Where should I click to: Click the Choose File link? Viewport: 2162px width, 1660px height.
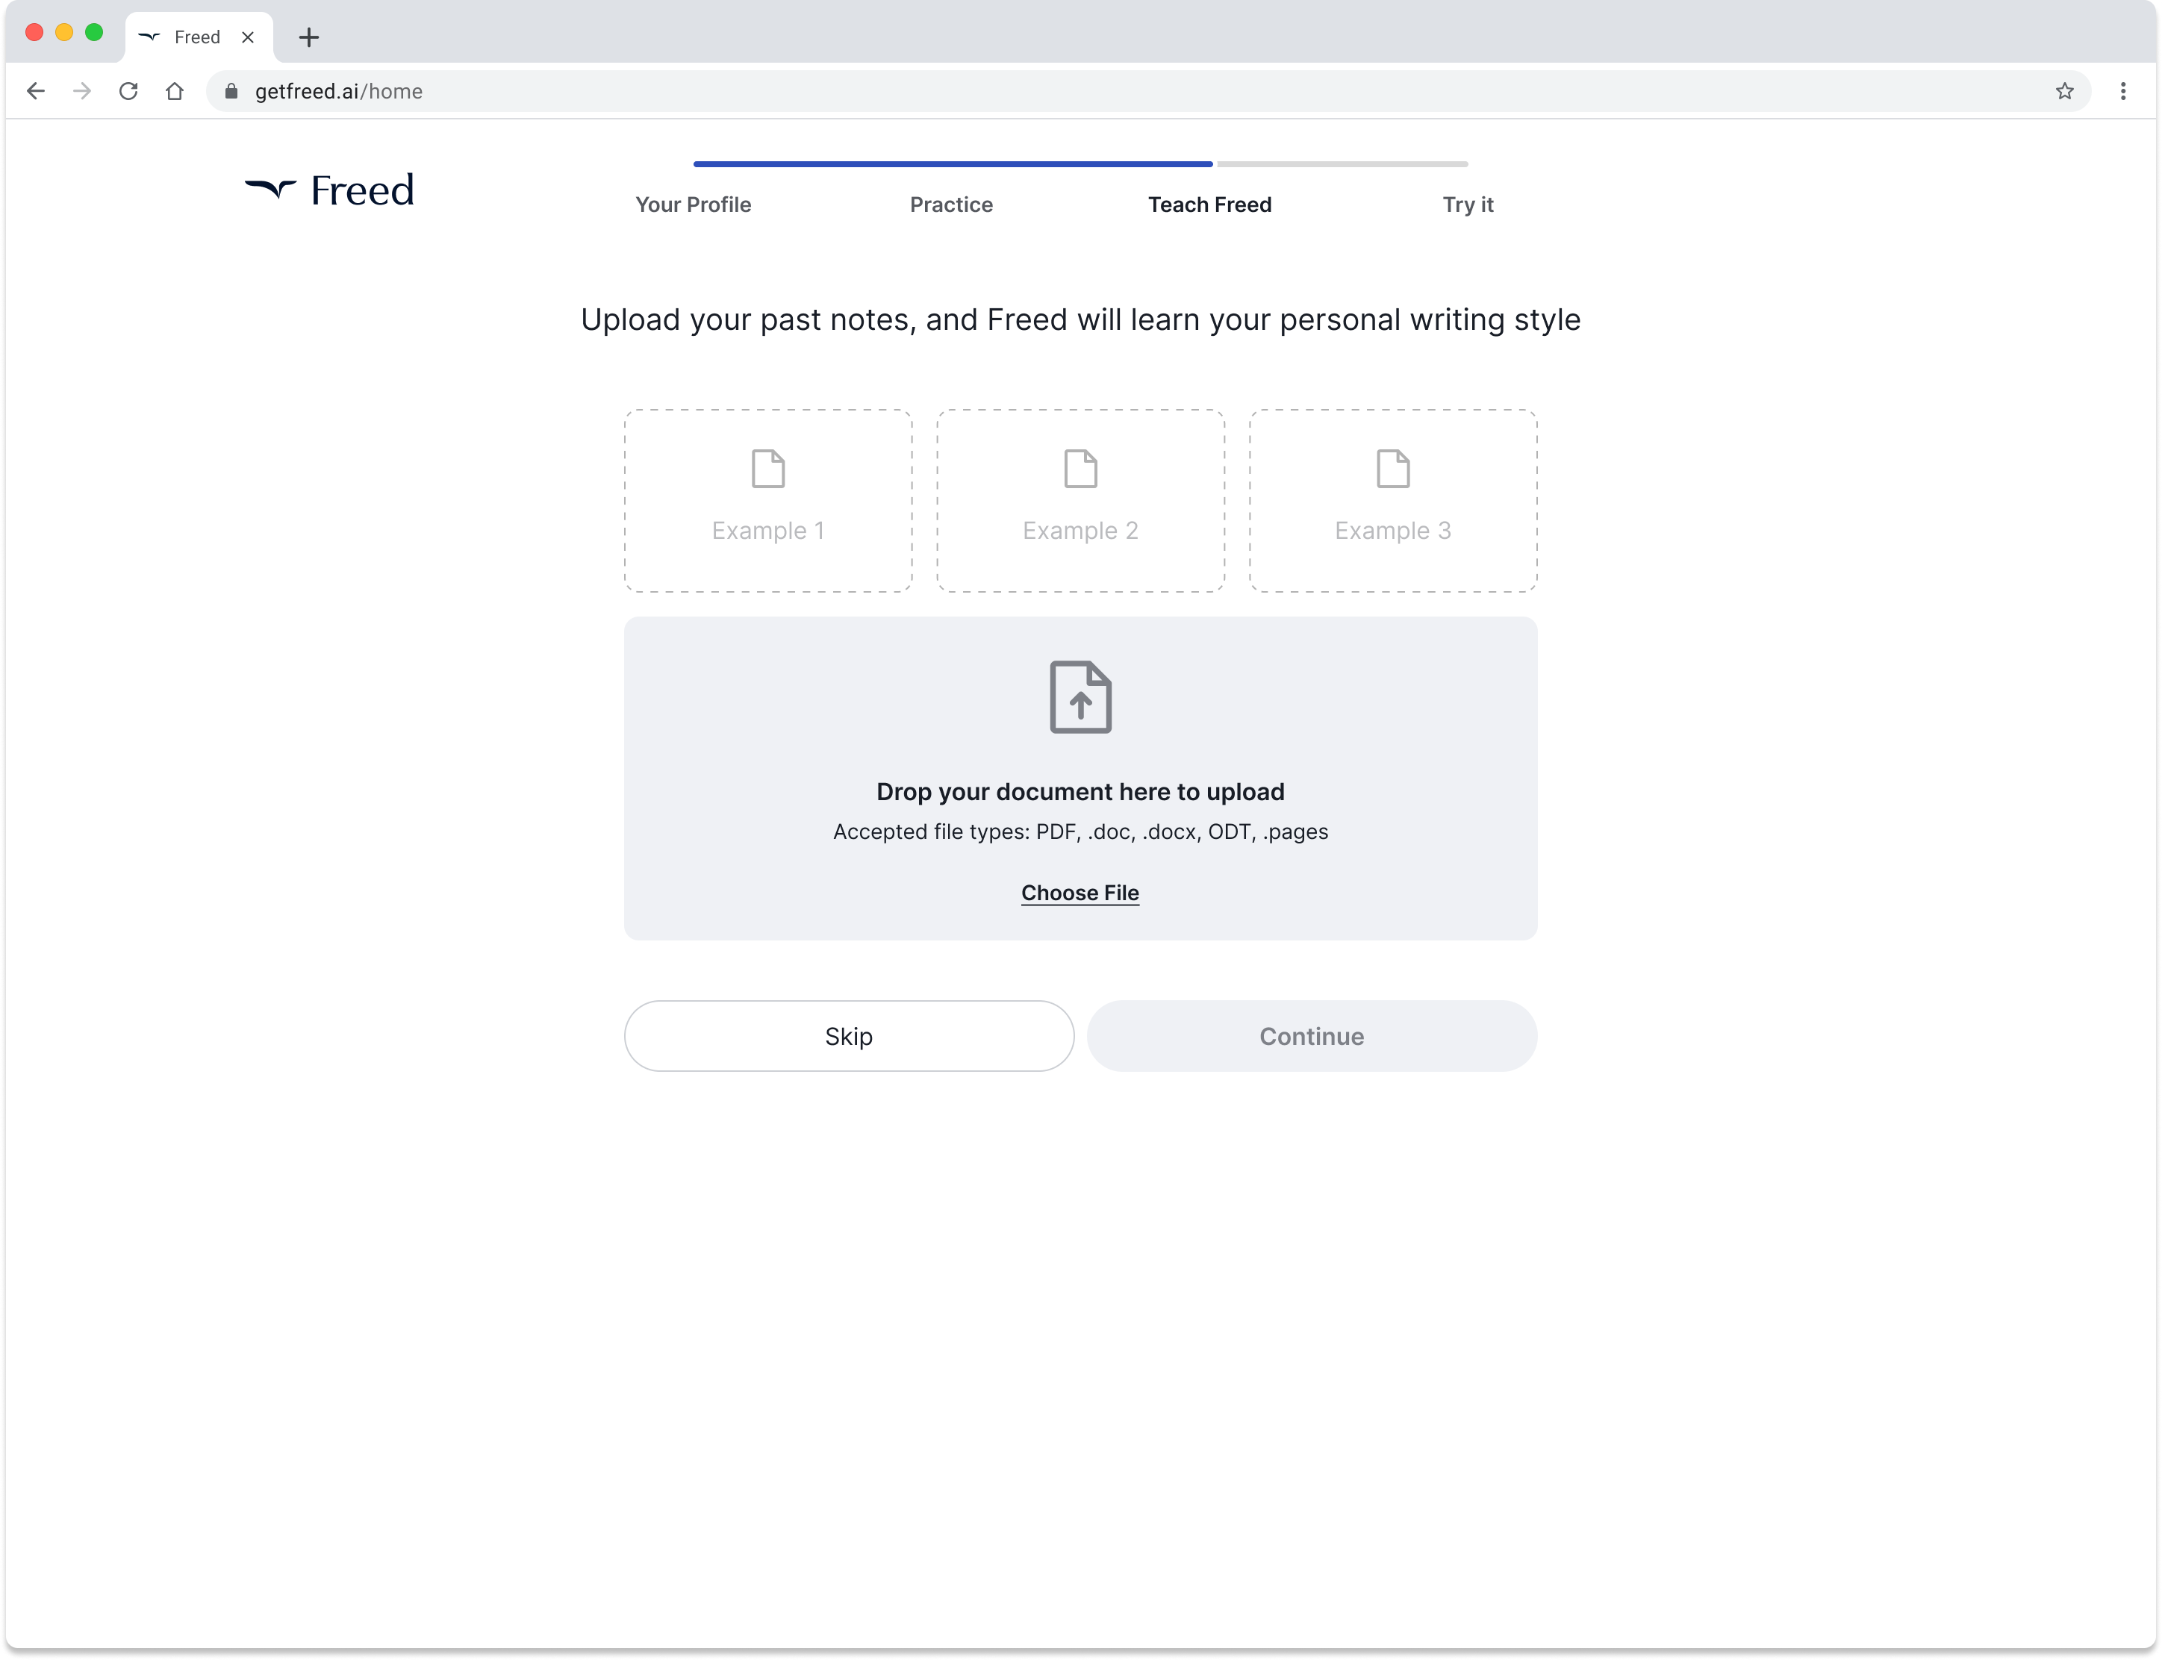pyautogui.click(x=1080, y=893)
